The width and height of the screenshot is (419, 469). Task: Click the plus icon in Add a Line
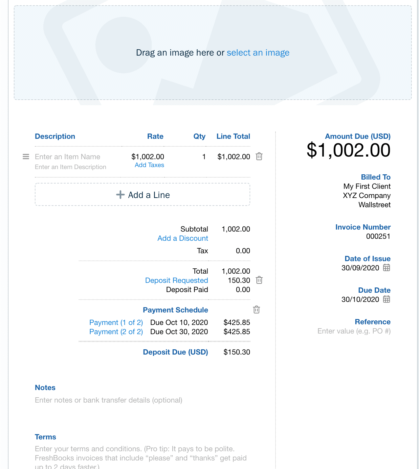click(120, 195)
